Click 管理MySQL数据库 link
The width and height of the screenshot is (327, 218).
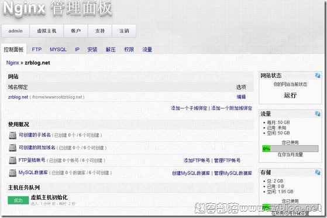click(x=233, y=173)
